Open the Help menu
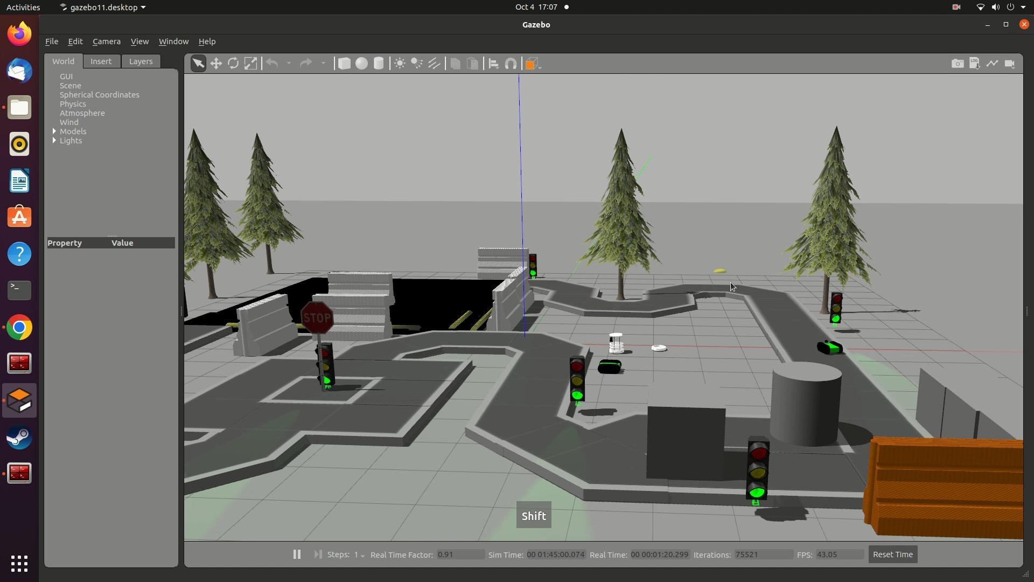 207,41
